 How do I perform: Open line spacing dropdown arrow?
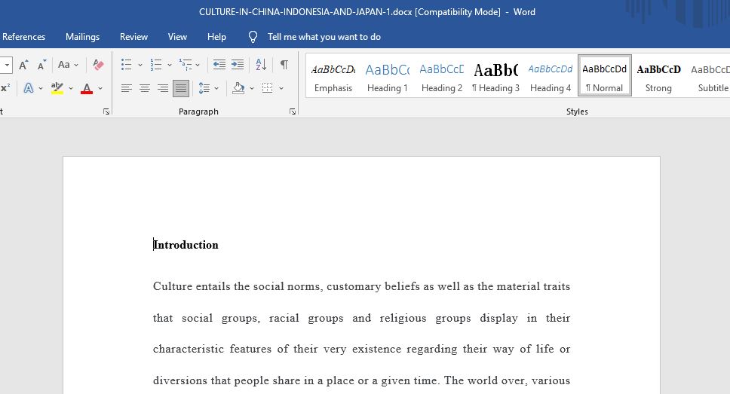click(x=216, y=88)
